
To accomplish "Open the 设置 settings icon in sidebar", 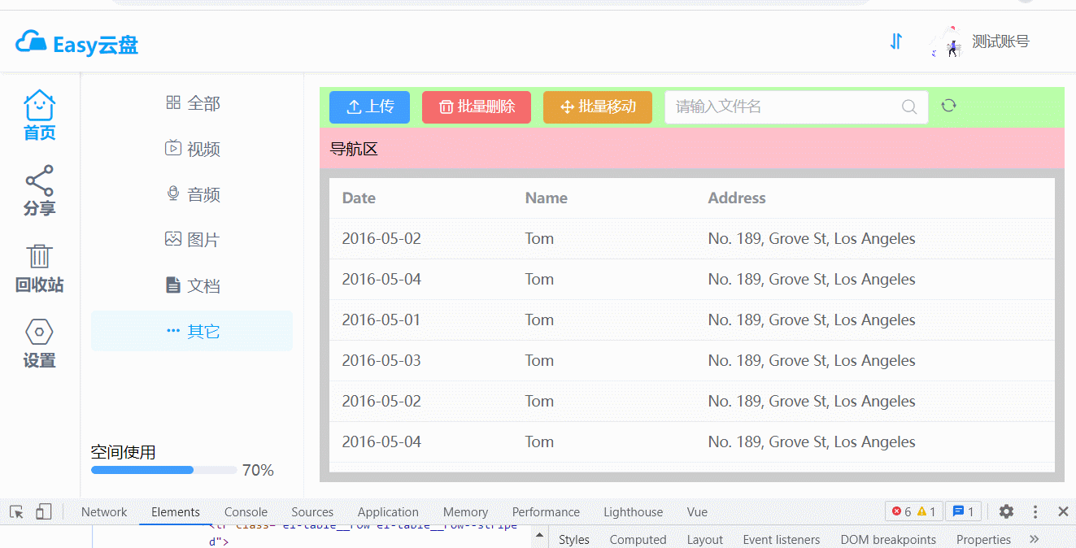I will click(38, 332).
